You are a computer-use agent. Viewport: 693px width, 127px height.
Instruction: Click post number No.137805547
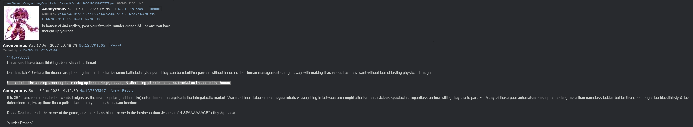[x=93, y=90]
